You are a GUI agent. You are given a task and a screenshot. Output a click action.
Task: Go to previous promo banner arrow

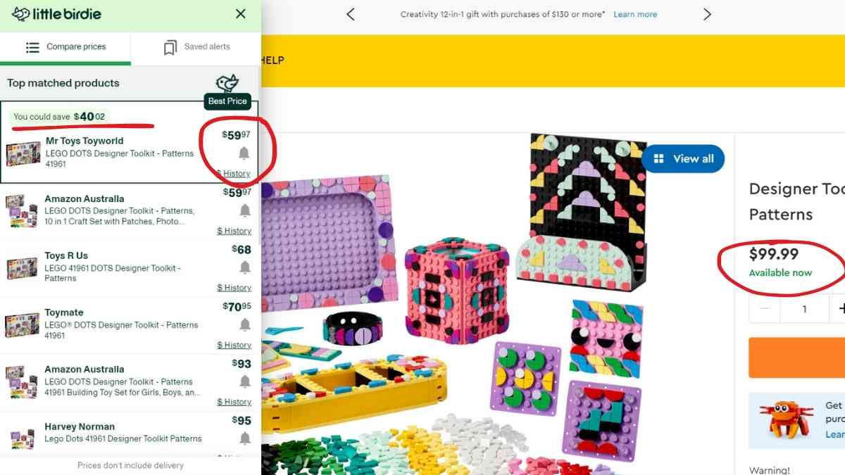pyautogui.click(x=351, y=14)
